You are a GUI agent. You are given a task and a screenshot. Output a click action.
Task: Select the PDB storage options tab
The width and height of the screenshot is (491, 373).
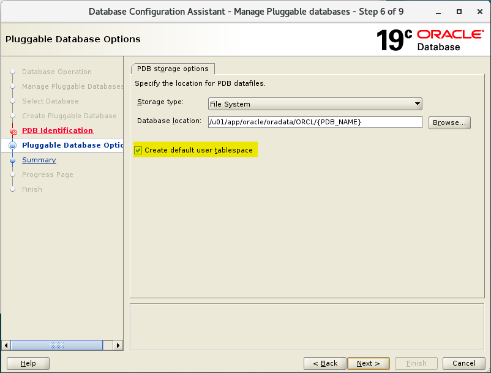(173, 69)
